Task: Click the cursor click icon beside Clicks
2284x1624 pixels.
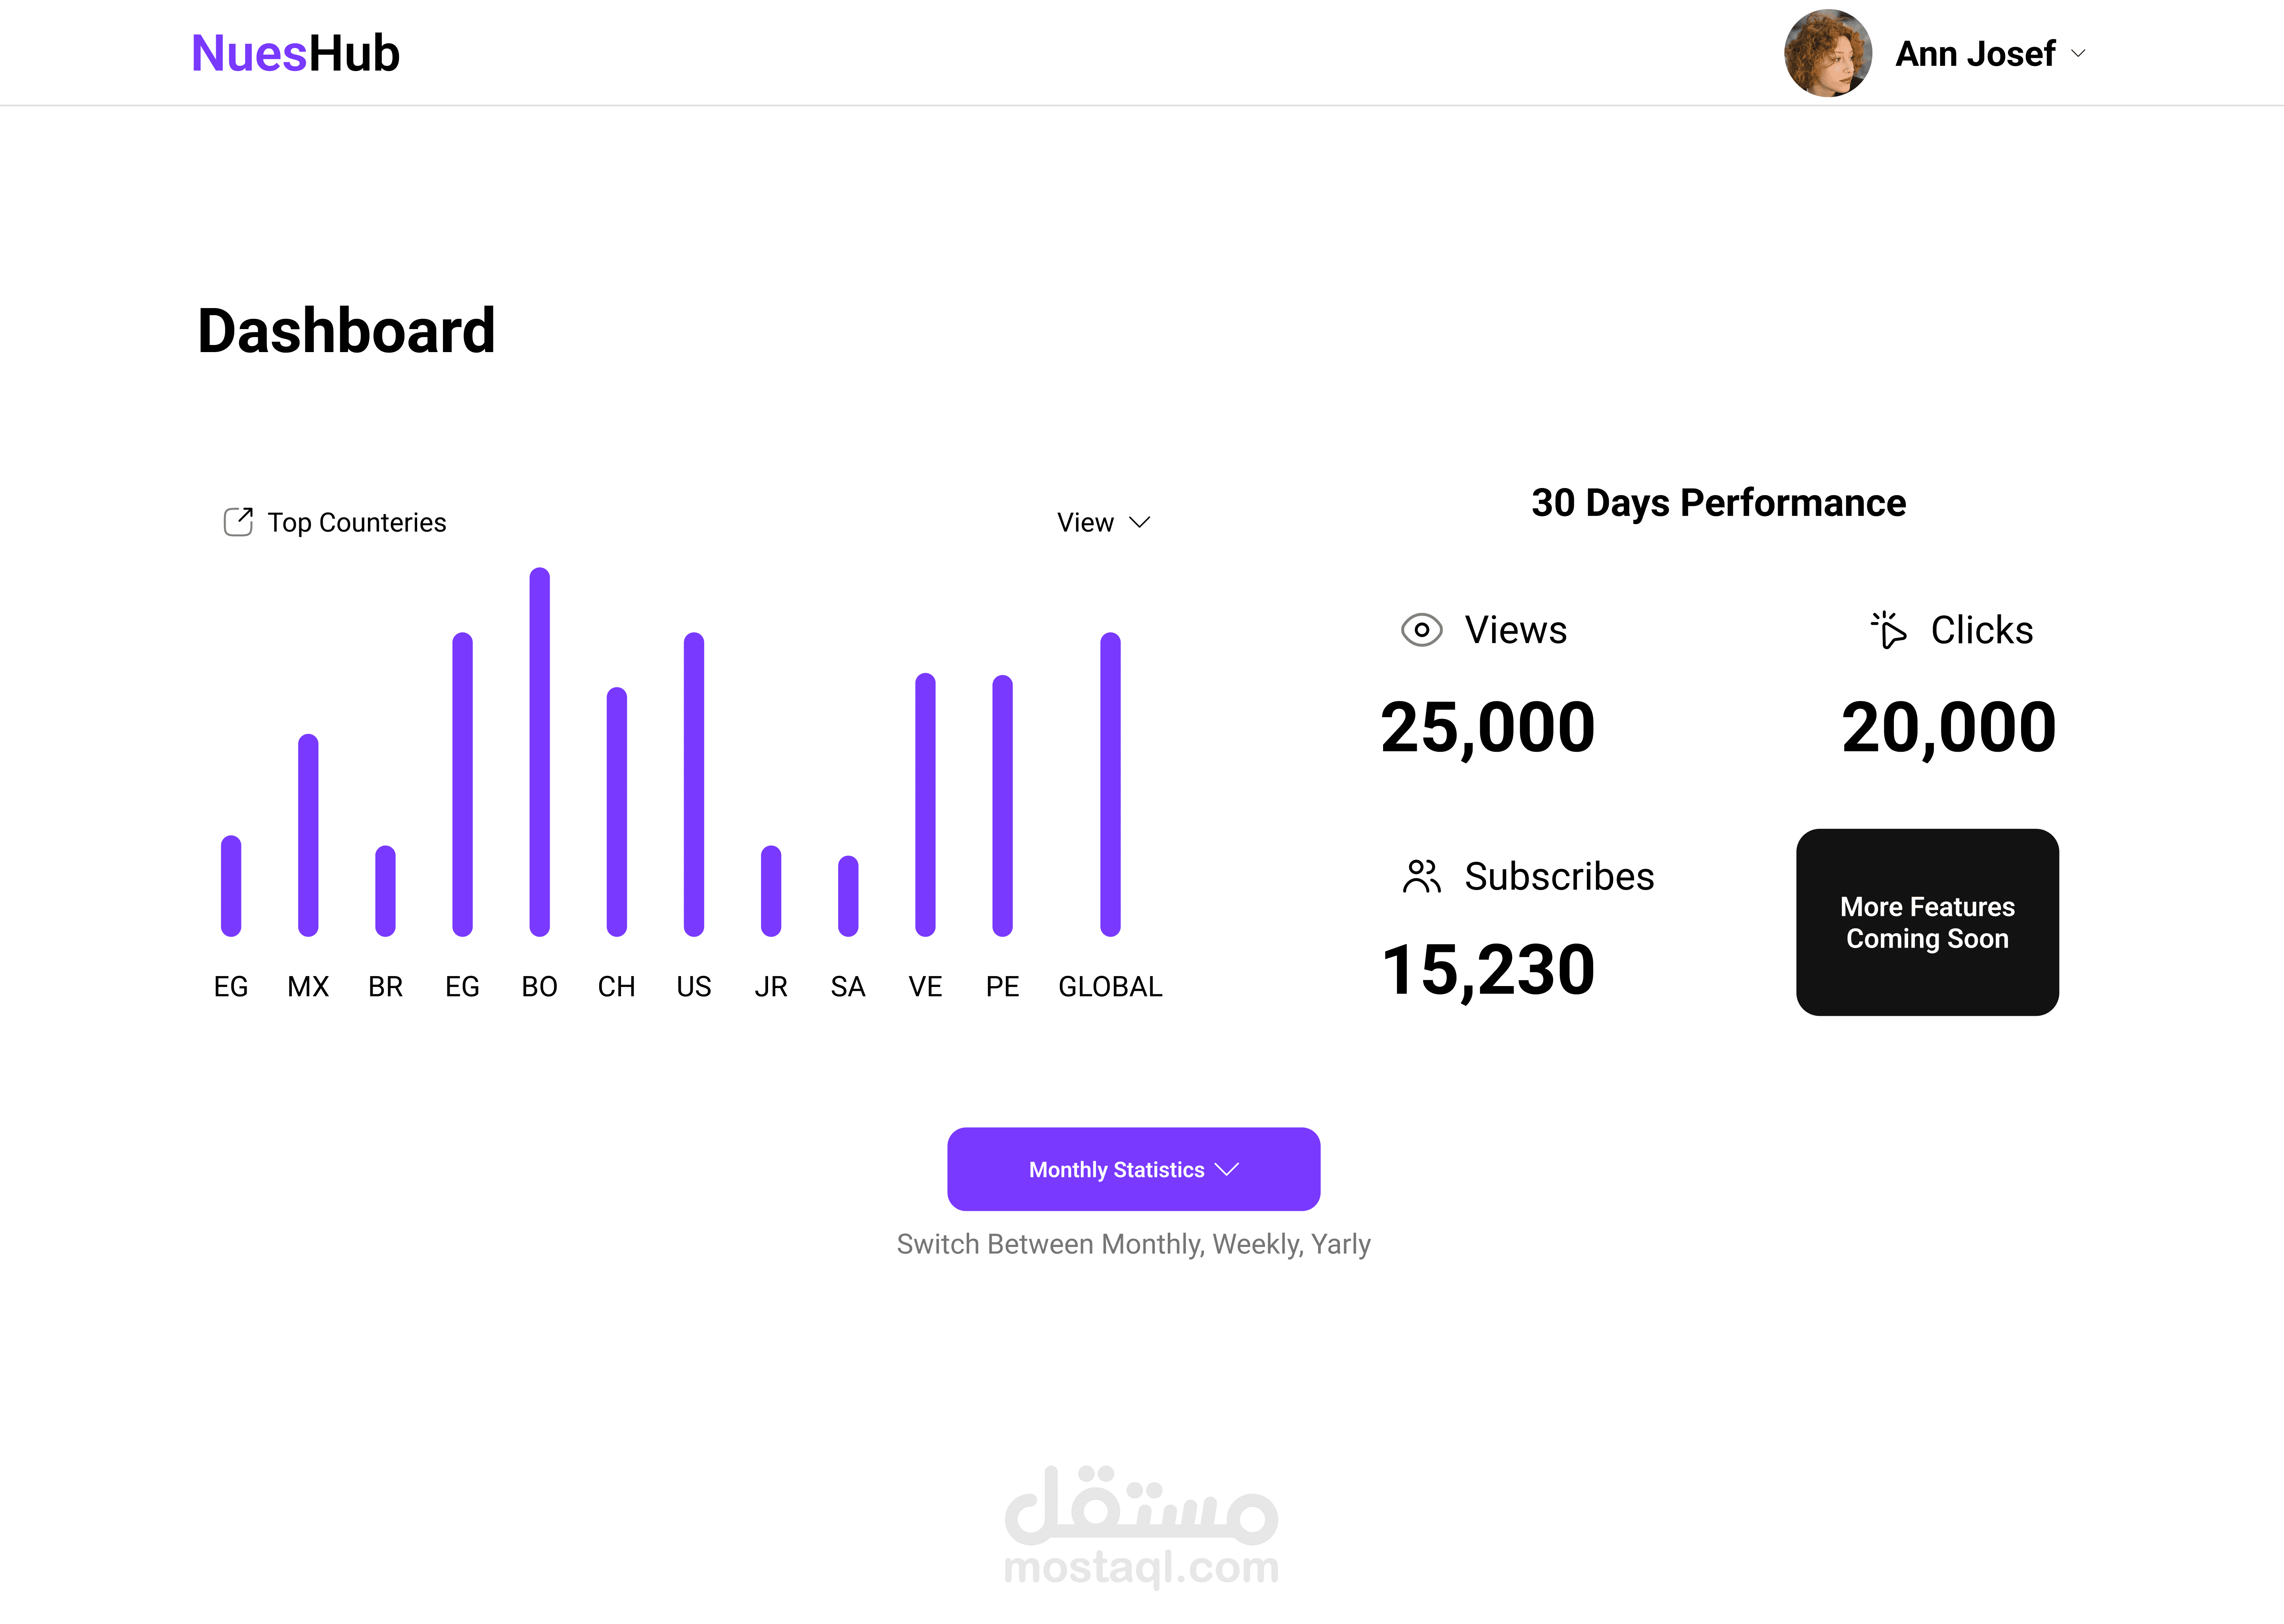Action: [x=1888, y=630]
